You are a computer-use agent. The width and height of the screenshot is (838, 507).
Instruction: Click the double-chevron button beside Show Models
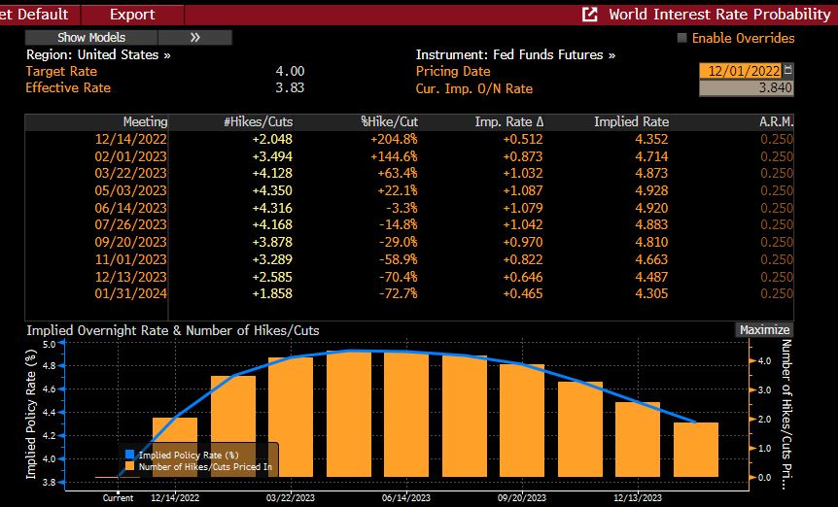tap(195, 38)
